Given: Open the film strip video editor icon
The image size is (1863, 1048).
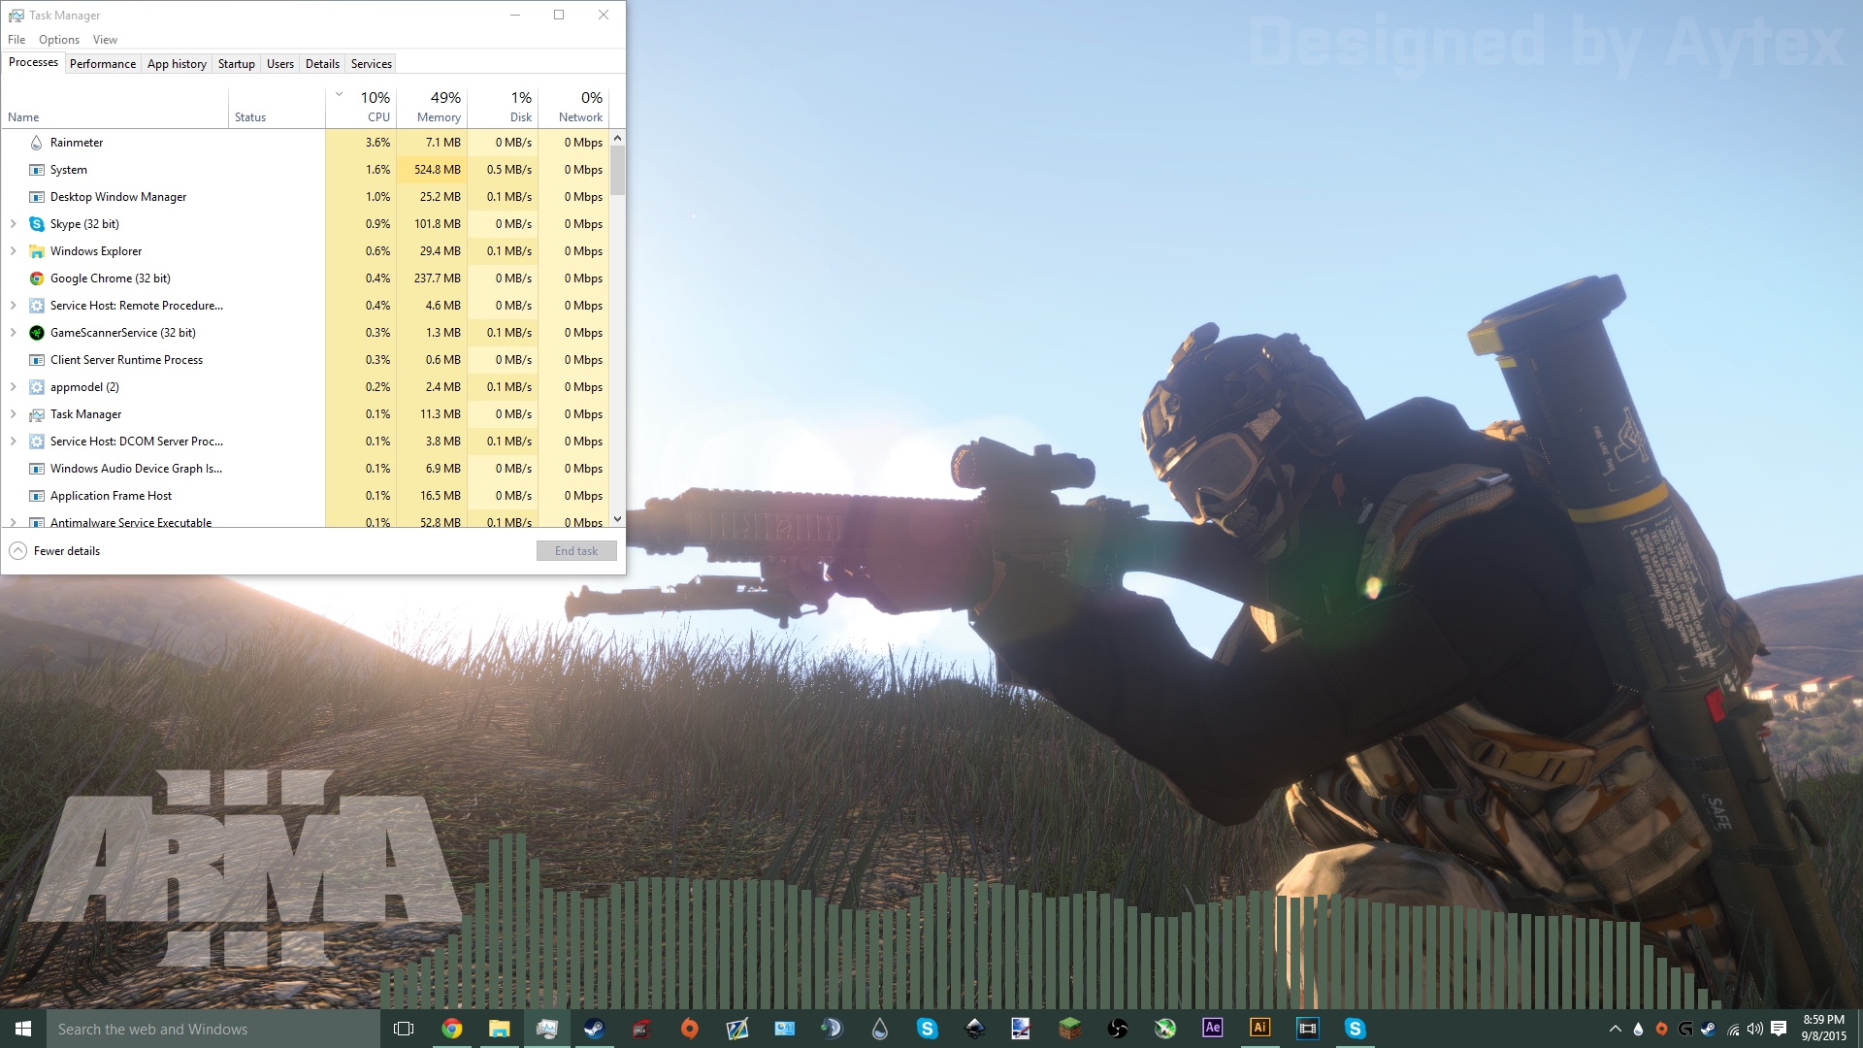Looking at the screenshot, I should click(x=1308, y=1029).
